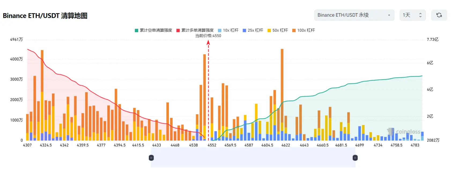Click the highlighted zoom range selection bar
452x179 pixels.
coord(253,158)
